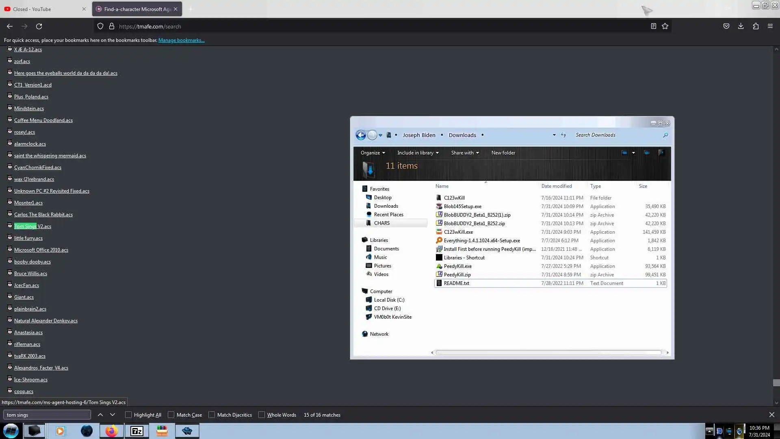Toggle reader view icon in address bar

pyautogui.click(x=653, y=26)
